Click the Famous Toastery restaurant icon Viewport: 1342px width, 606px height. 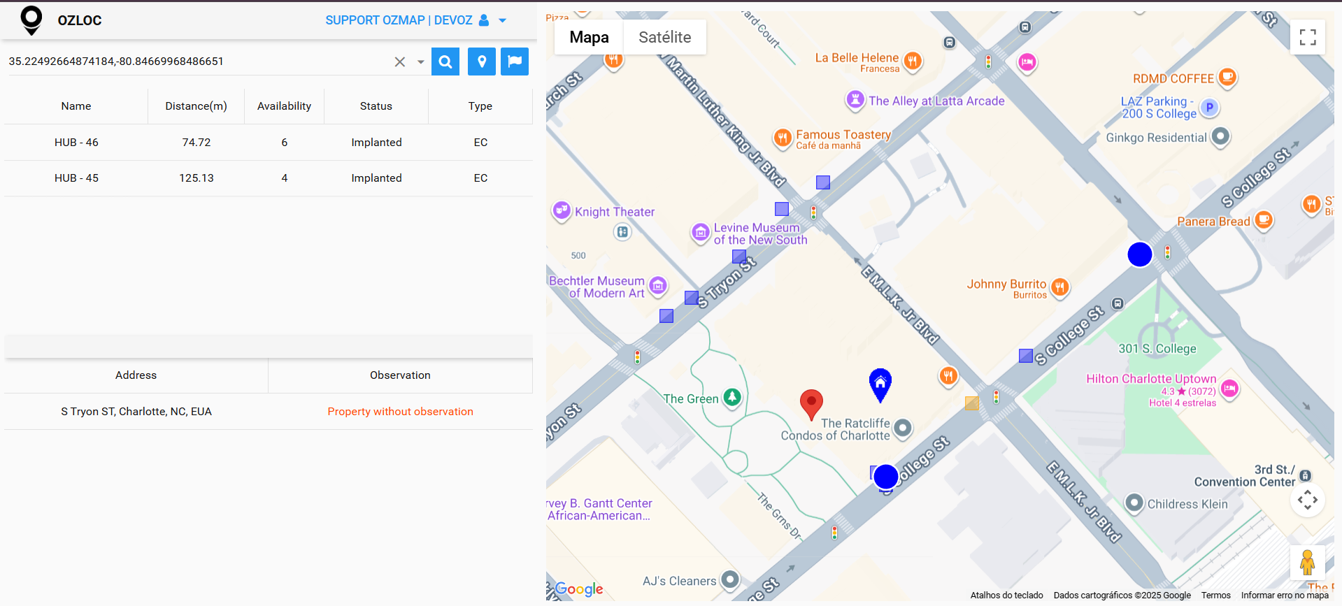click(x=783, y=138)
